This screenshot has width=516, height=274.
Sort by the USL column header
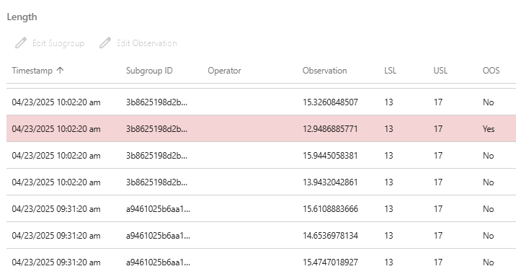coord(440,71)
